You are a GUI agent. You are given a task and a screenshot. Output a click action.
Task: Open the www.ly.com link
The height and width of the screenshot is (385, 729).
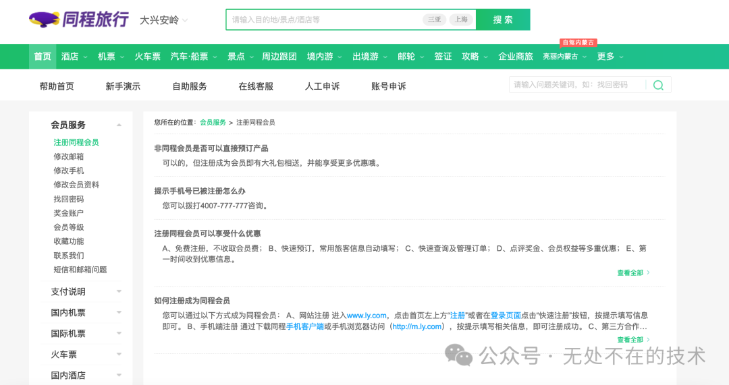point(367,316)
